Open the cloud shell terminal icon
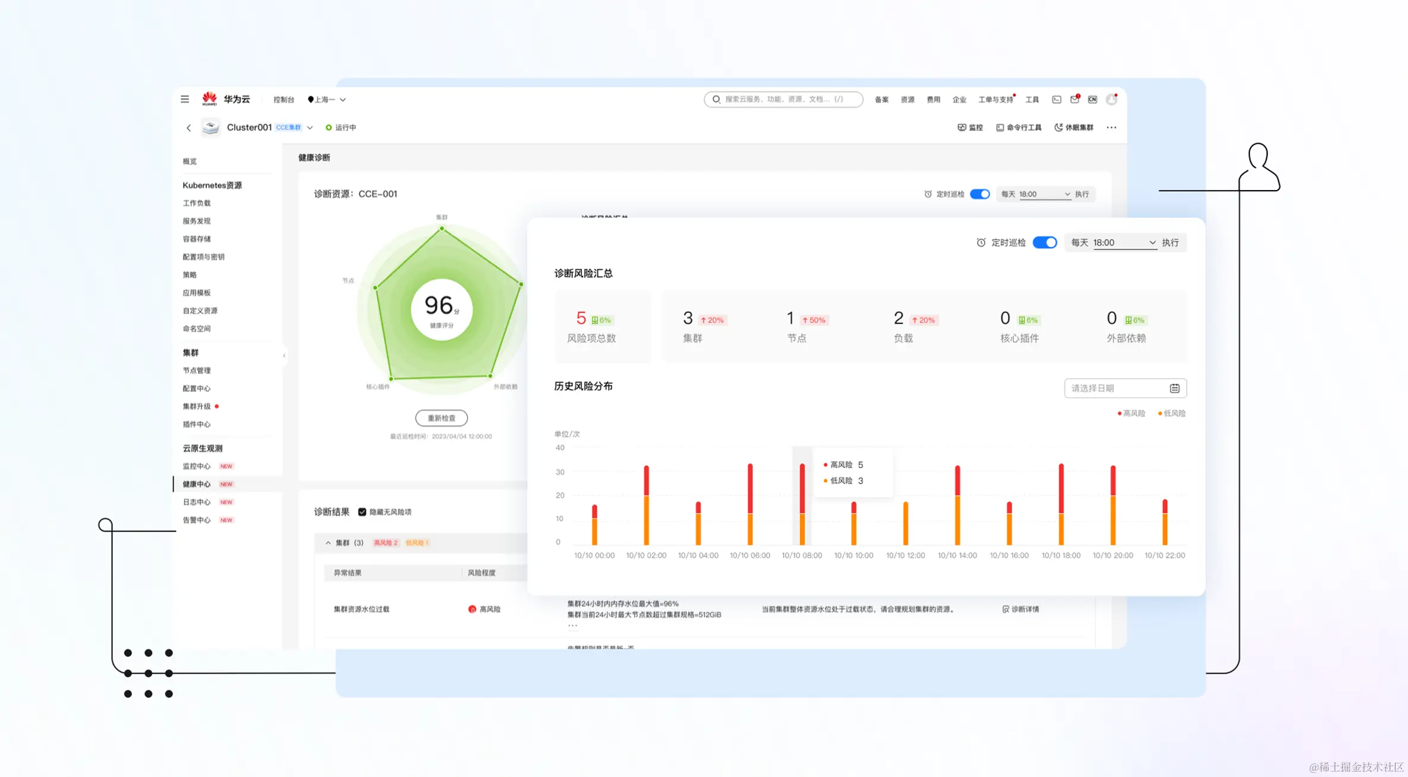 pyautogui.click(x=1056, y=99)
